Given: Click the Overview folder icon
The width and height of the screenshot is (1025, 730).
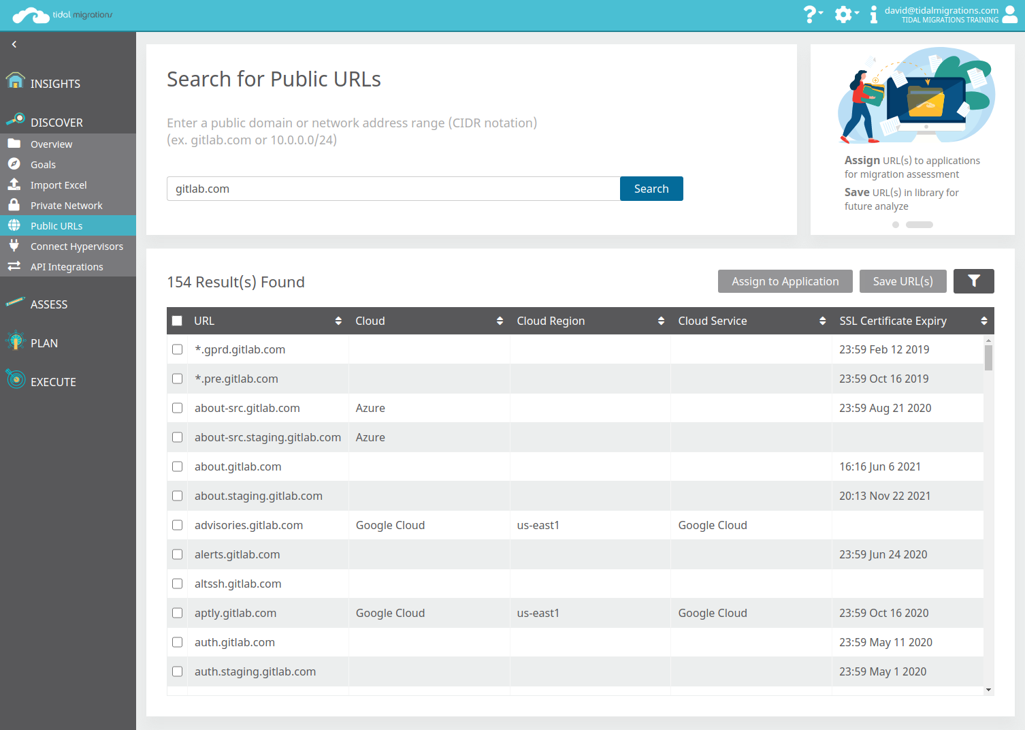Looking at the screenshot, I should coord(14,144).
